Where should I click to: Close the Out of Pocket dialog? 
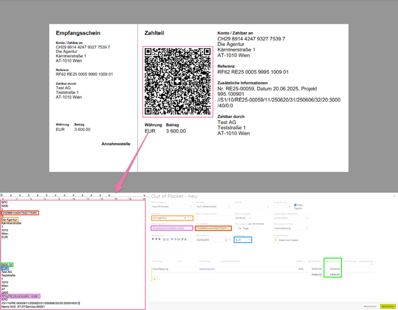[x=394, y=196]
